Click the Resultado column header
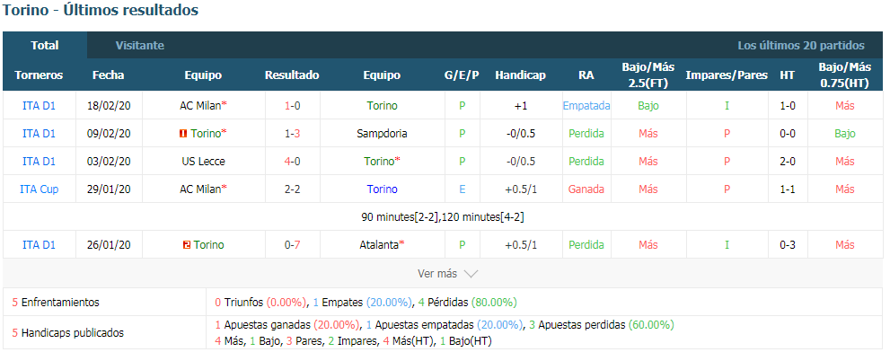Viewport: 890px width, 352px height. click(x=292, y=75)
